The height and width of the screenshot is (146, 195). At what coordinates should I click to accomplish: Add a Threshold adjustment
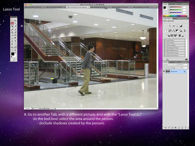coord(175,35)
